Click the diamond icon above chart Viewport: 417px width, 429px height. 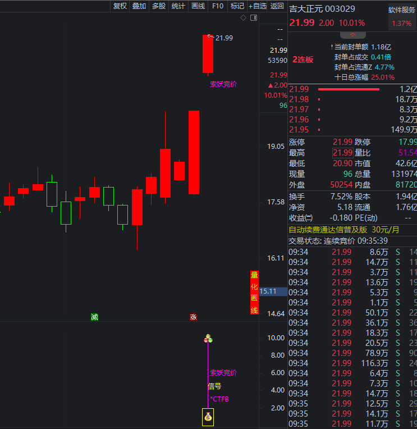click(243, 18)
